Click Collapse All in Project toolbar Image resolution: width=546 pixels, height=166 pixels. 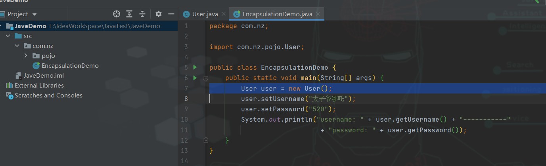point(142,14)
